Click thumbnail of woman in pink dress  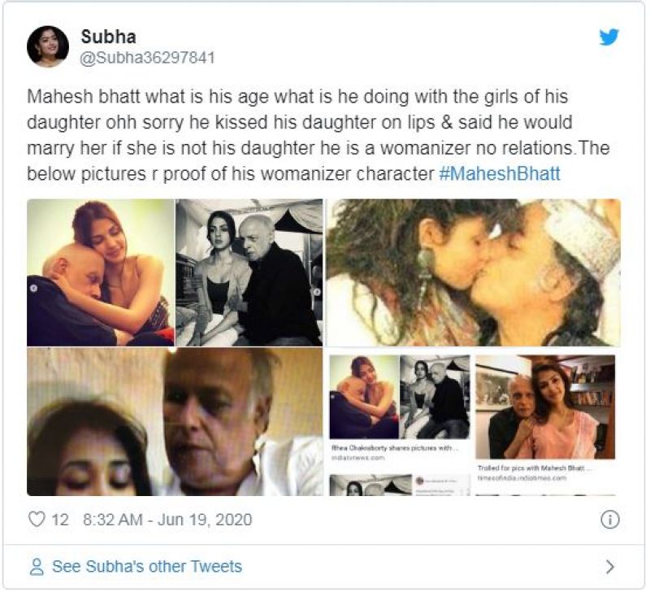[545, 407]
